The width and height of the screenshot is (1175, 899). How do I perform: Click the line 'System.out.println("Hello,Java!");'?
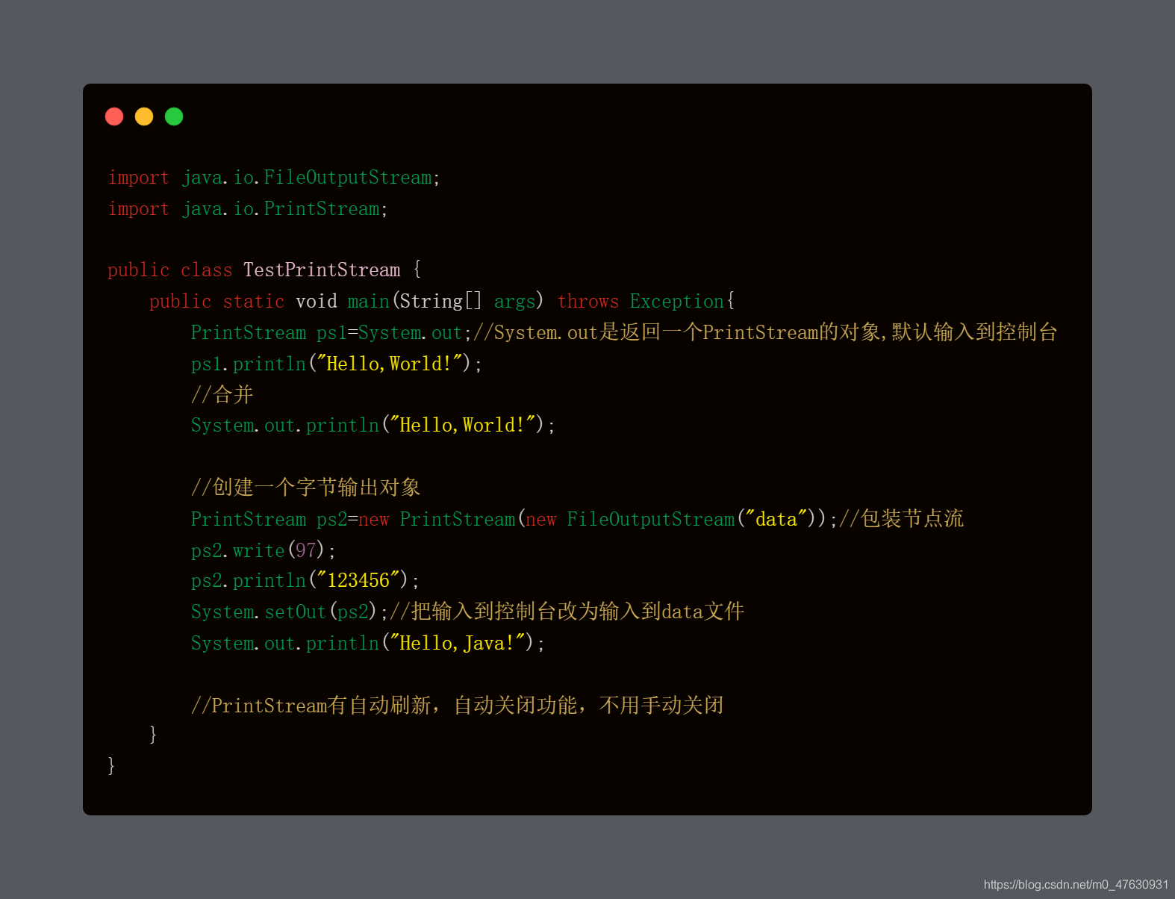tap(368, 644)
